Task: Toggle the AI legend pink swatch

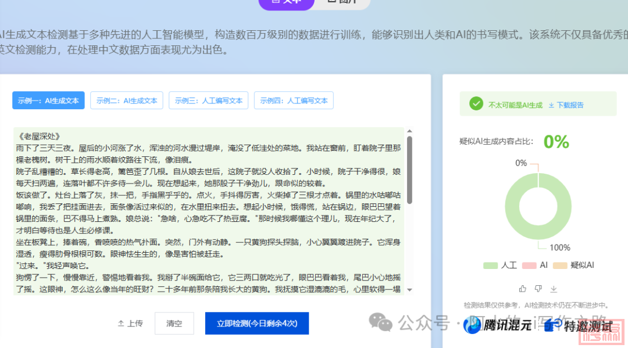Action: click(529, 265)
